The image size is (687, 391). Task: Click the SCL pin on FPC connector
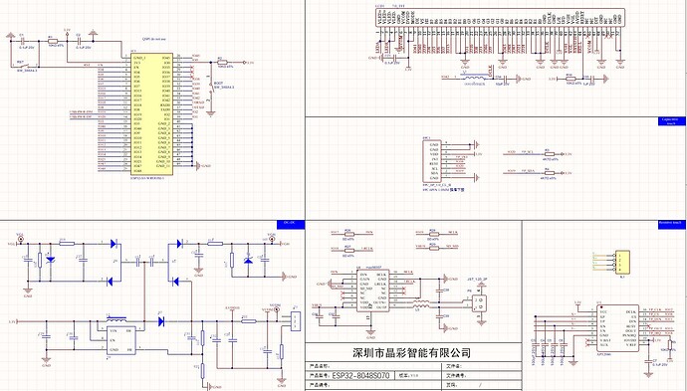pyautogui.click(x=435, y=168)
